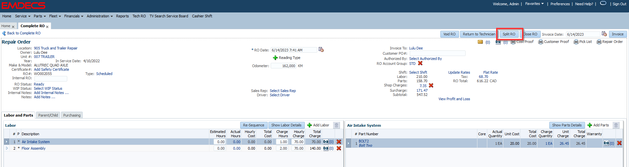Click the Customer Proof printer icon
Viewport: 629px width, 167px height.
(540, 42)
